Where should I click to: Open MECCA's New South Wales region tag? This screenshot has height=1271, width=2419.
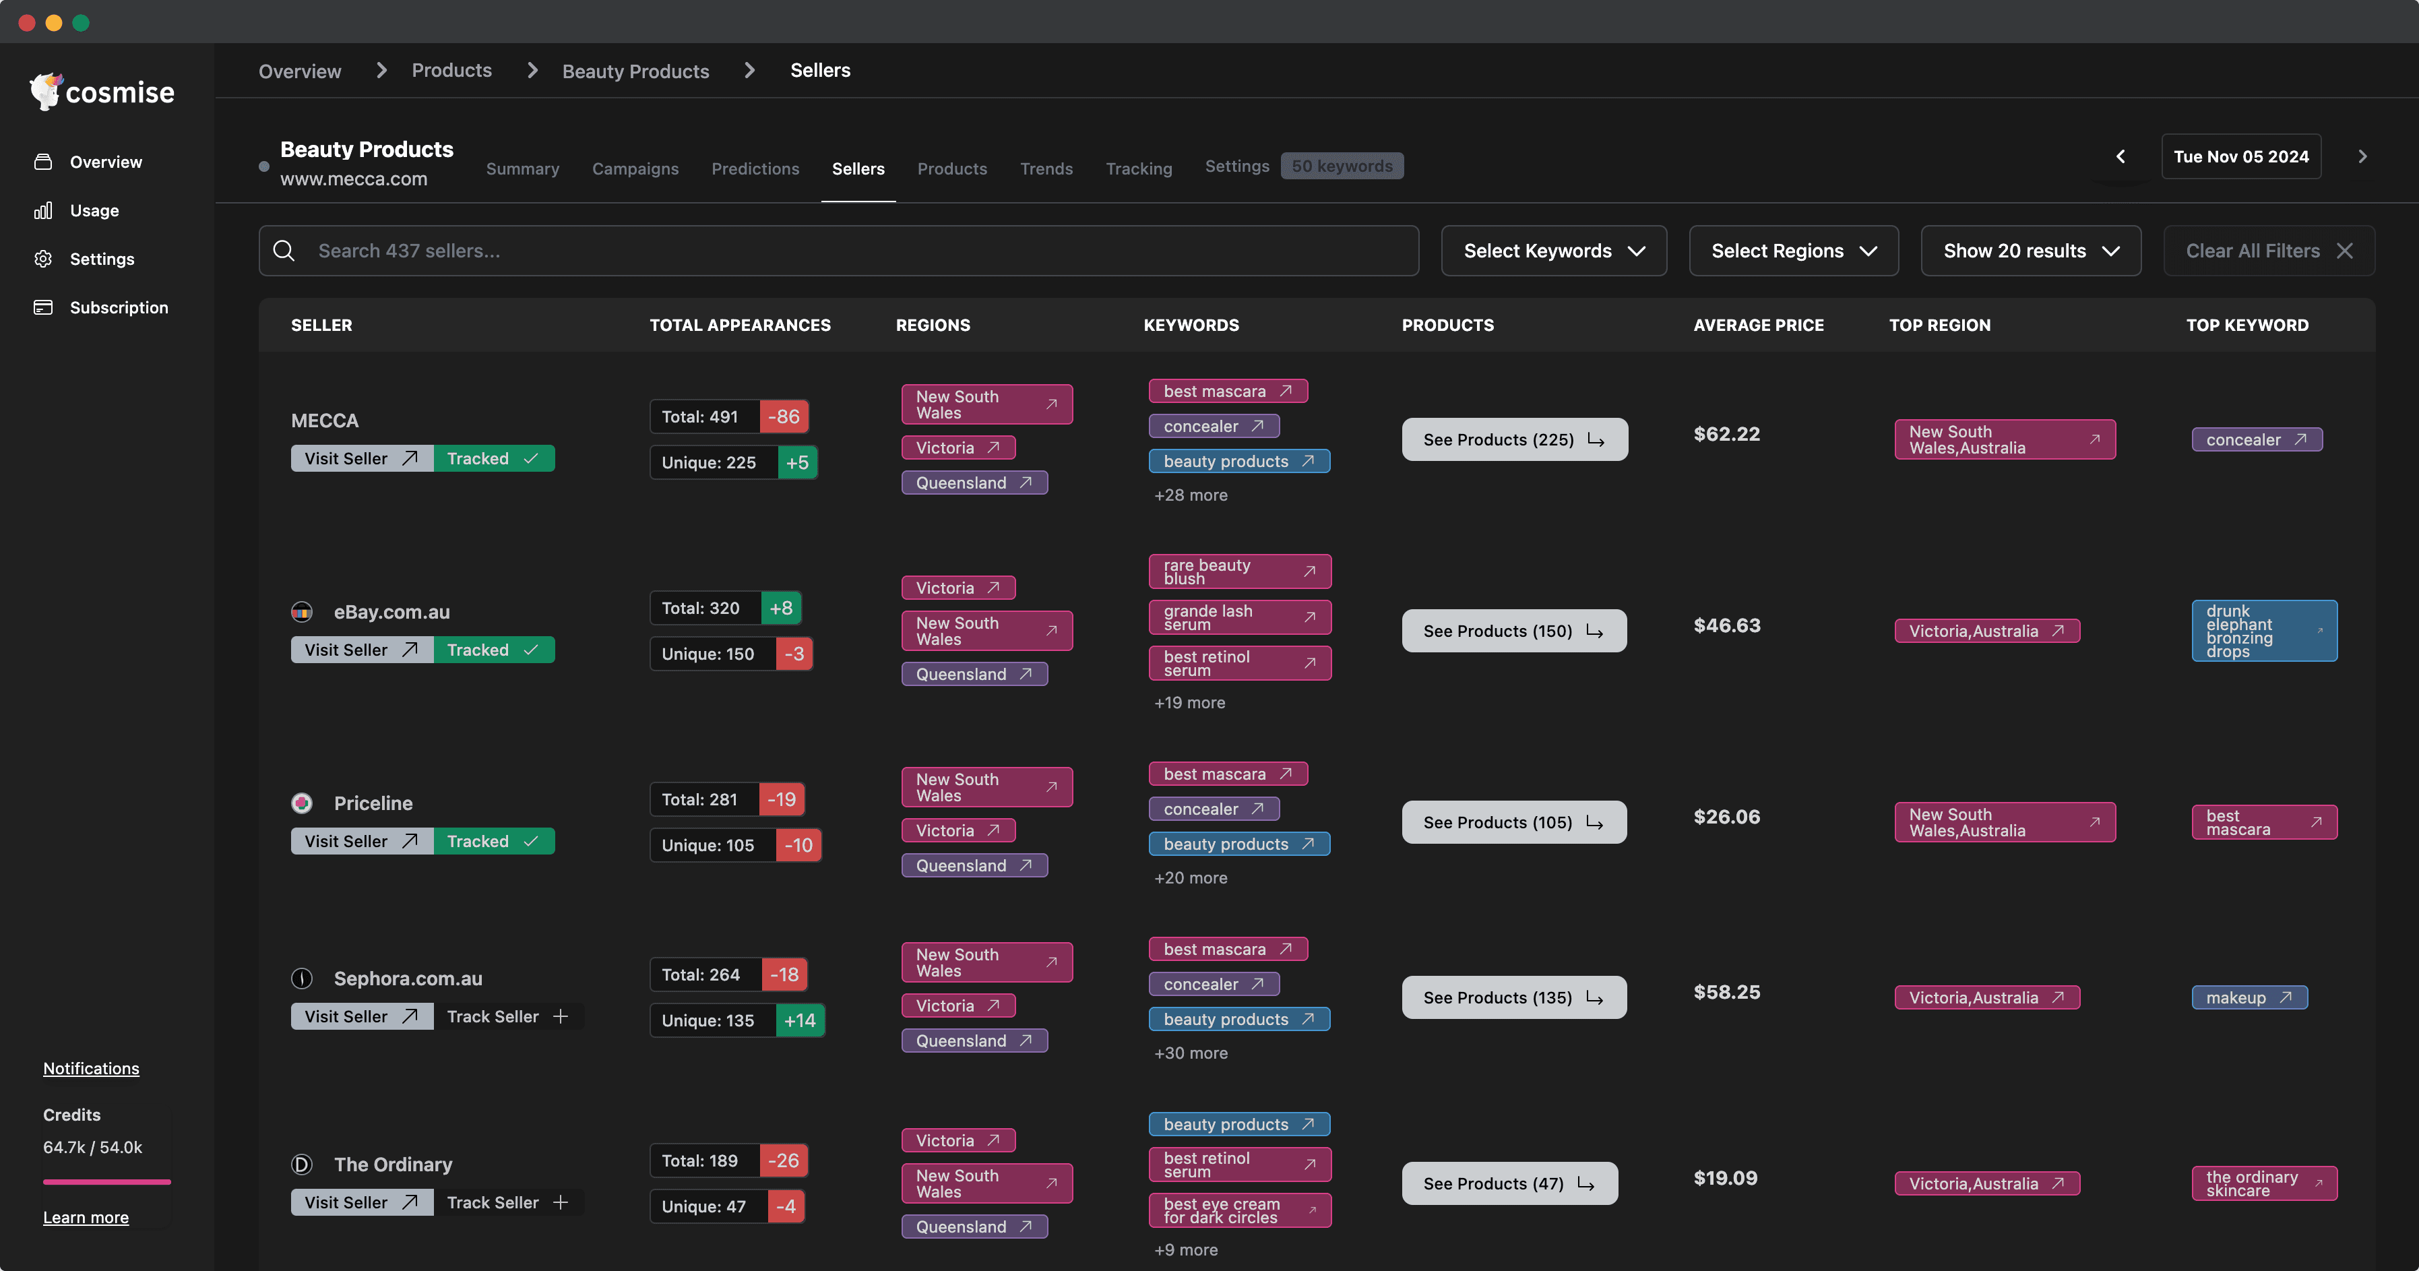coord(987,404)
